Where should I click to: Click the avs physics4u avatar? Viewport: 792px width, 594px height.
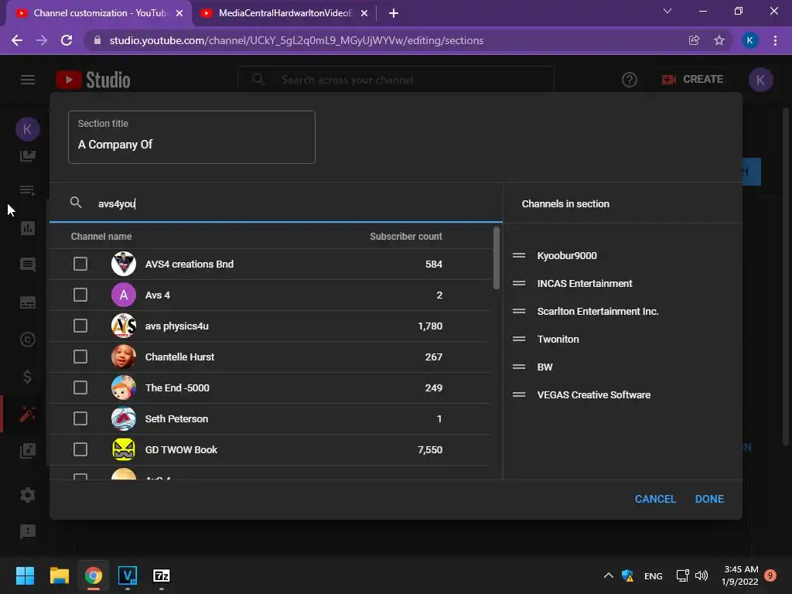point(124,326)
